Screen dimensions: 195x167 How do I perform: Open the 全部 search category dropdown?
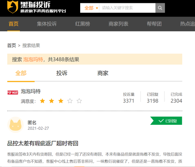91,8
